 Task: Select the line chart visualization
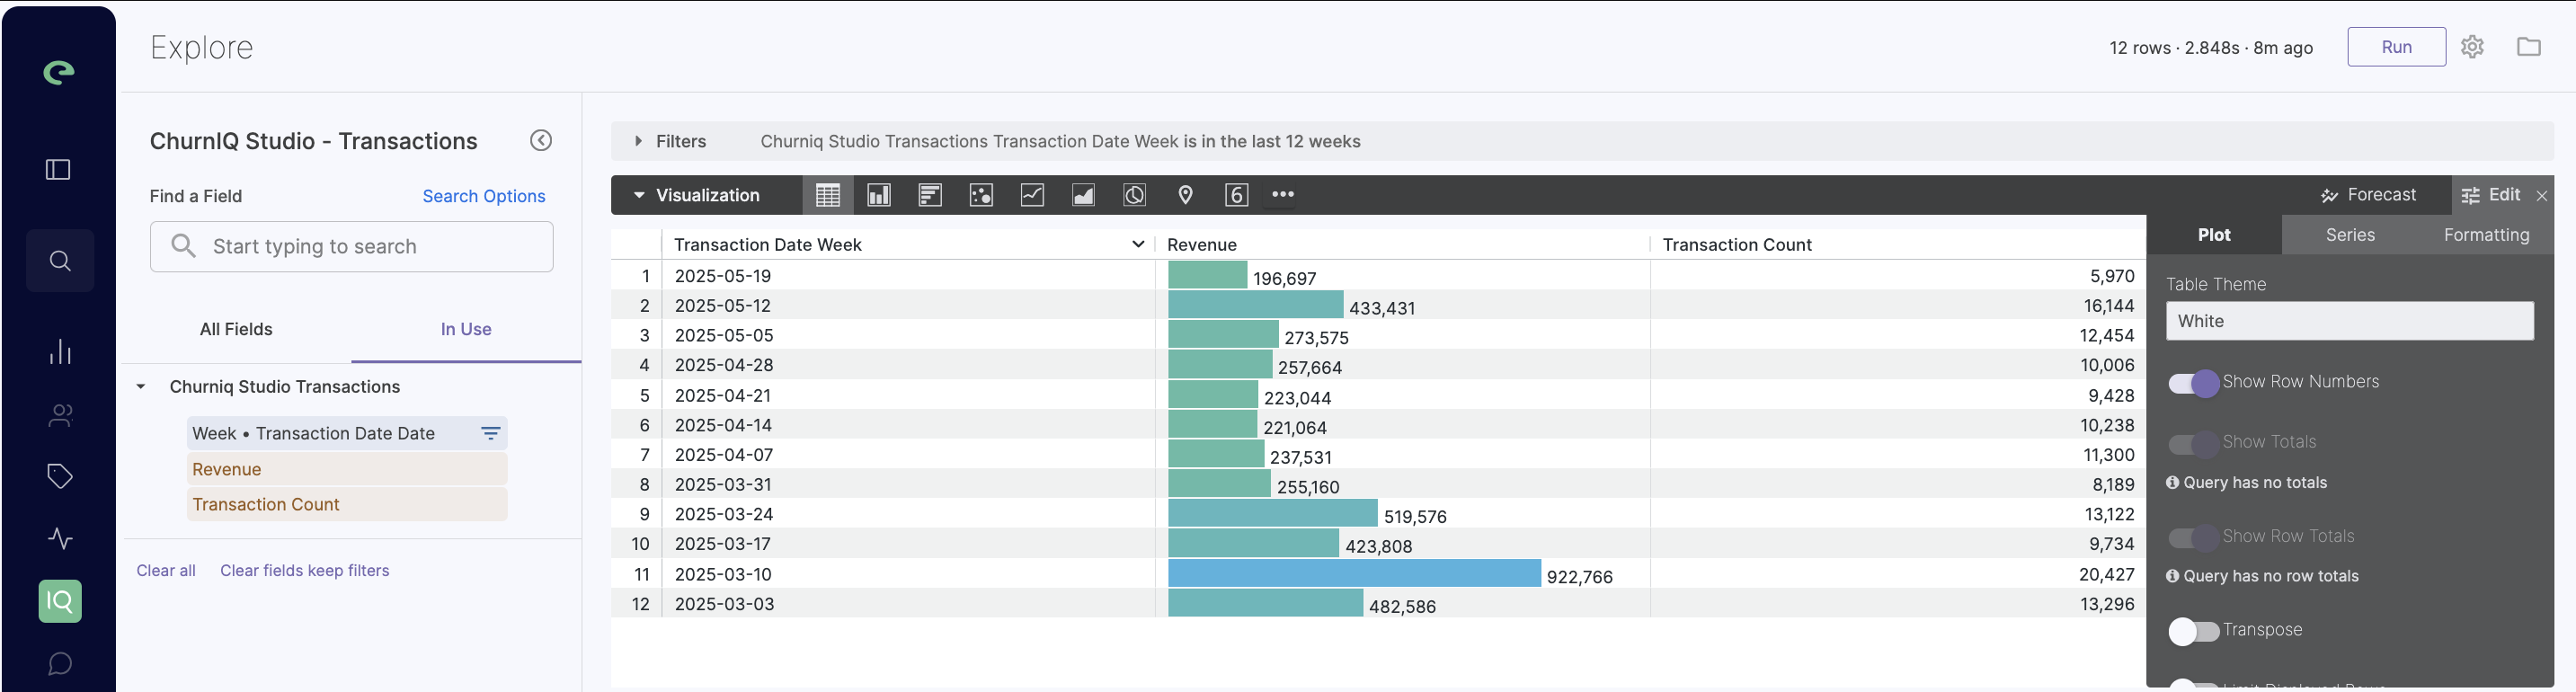1032,195
